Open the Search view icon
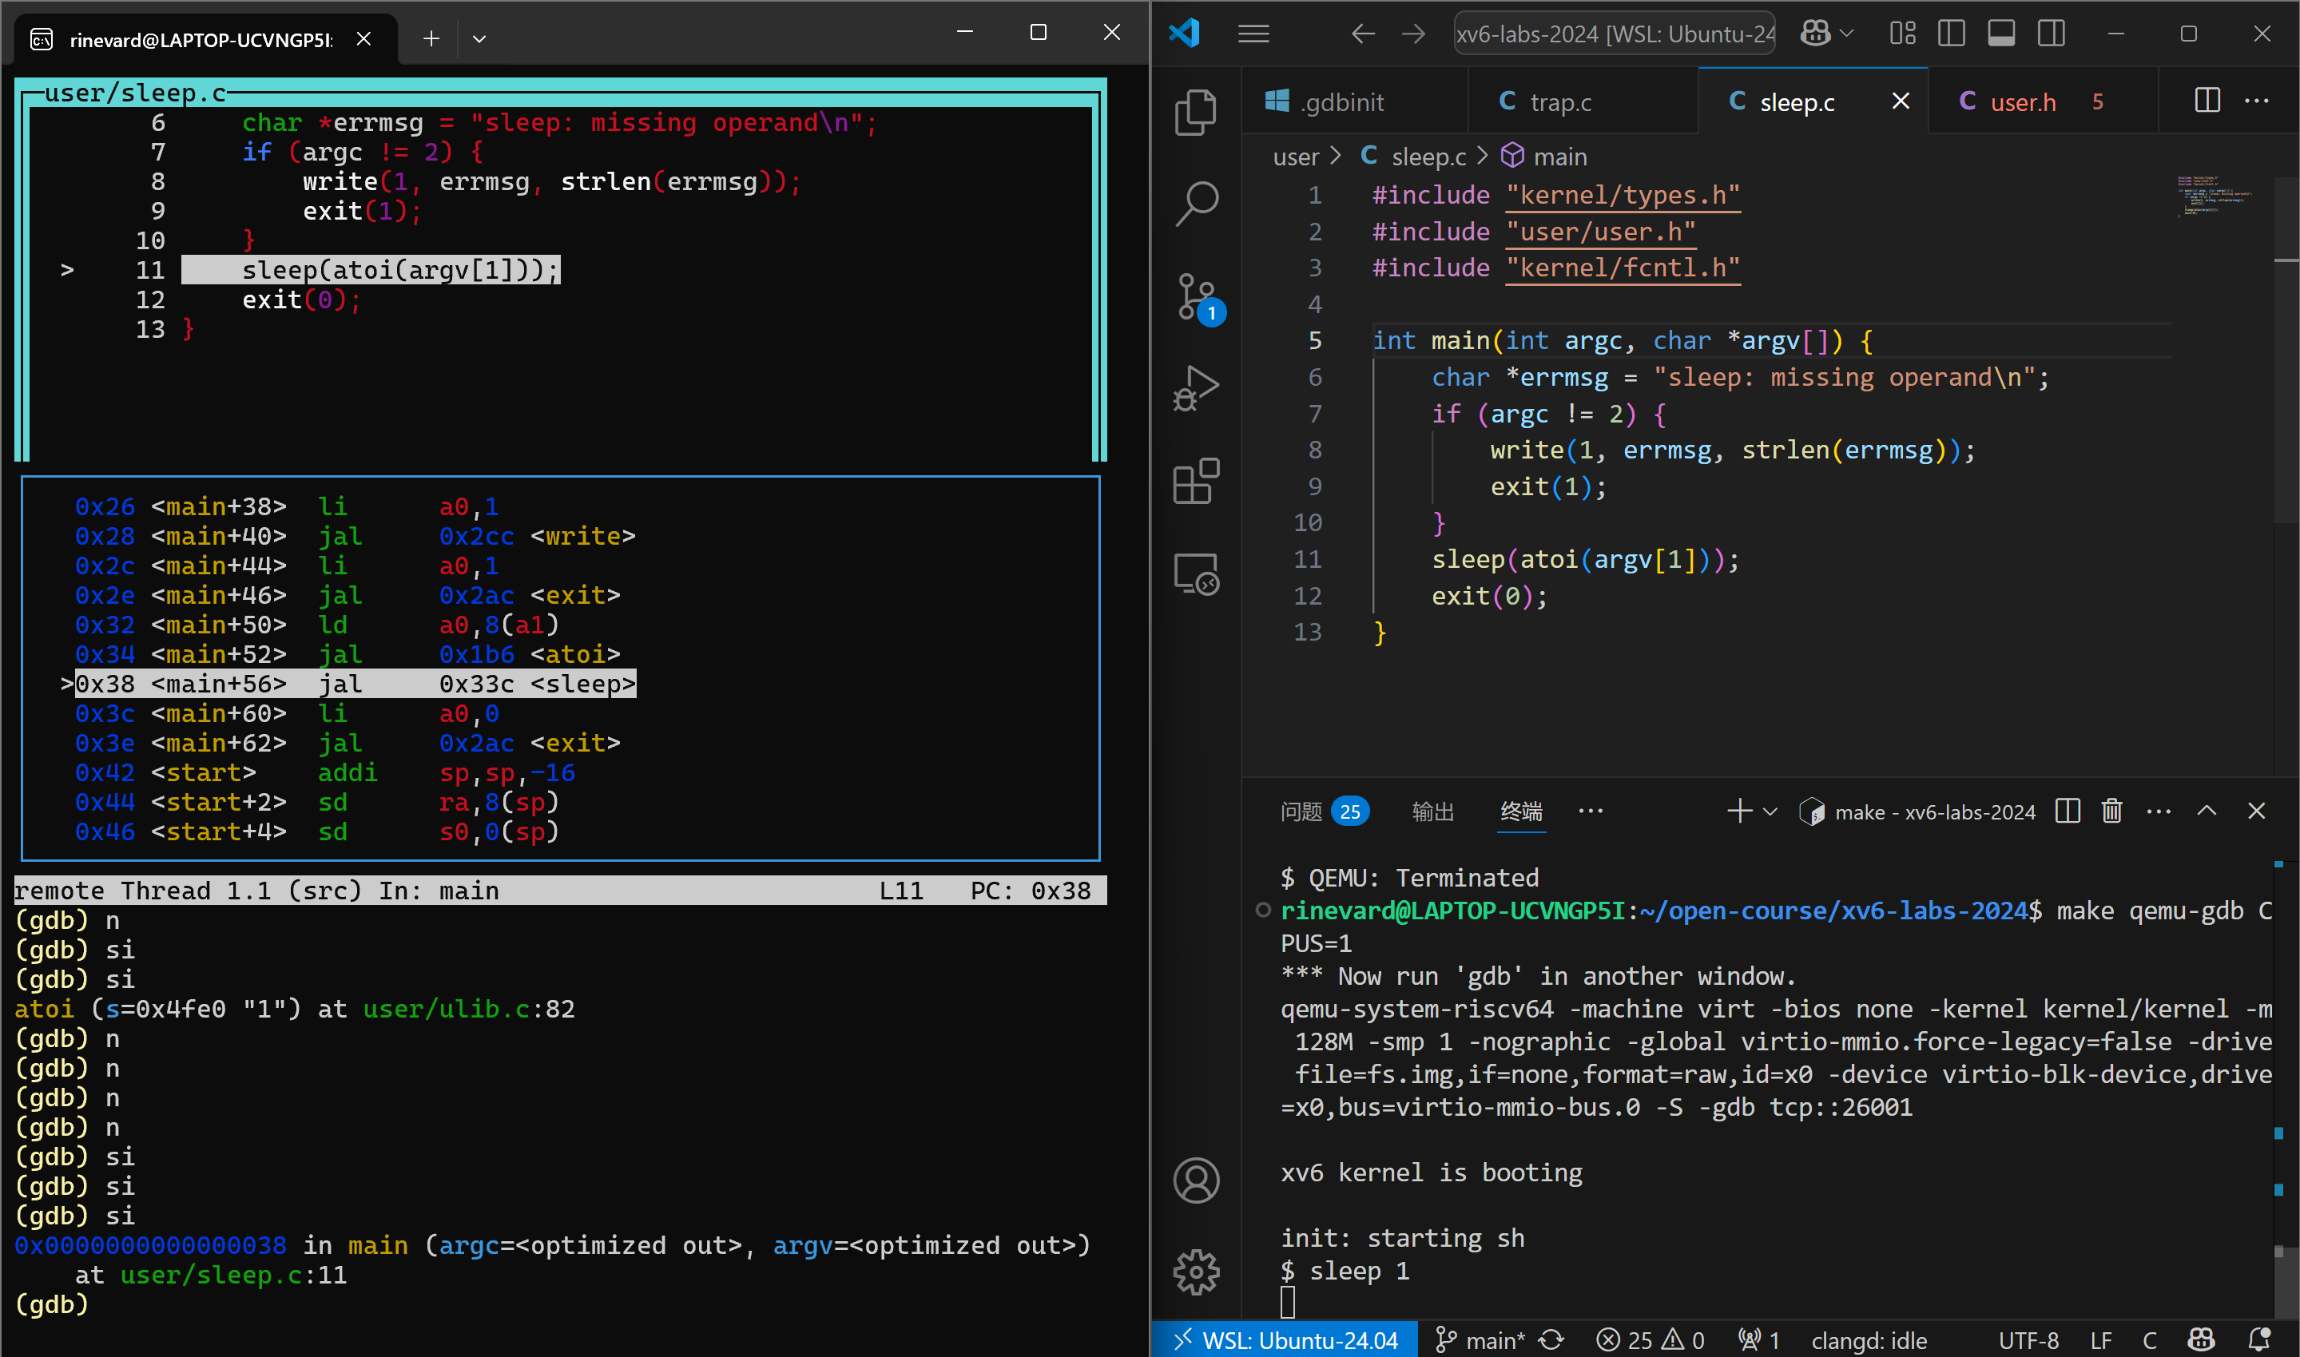2300x1357 pixels. tap(1195, 203)
